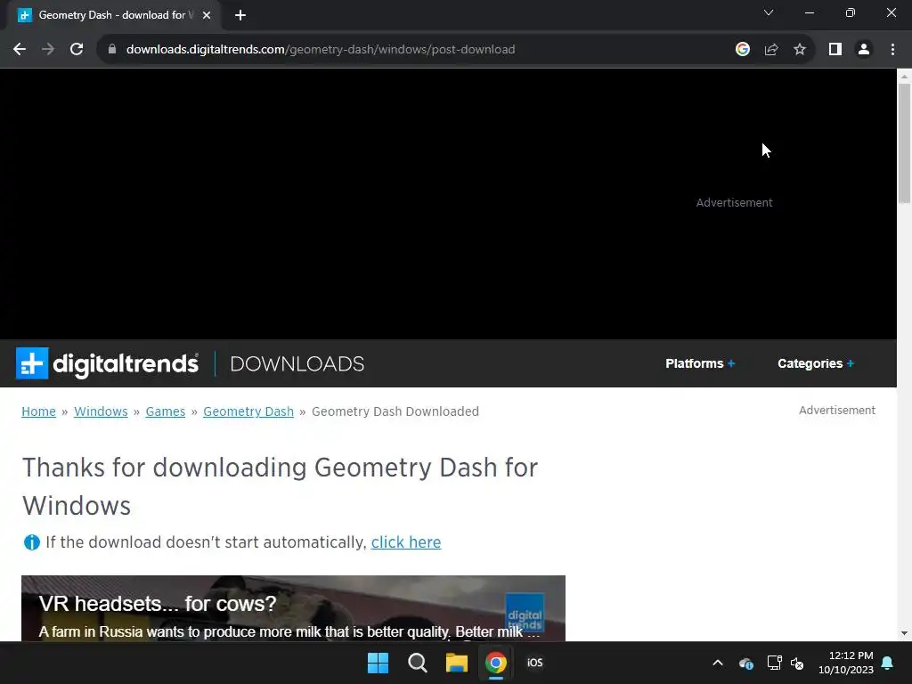Viewport: 912px width, 684px height.
Task: Click the Digital Trends logo
Action: [x=107, y=363]
